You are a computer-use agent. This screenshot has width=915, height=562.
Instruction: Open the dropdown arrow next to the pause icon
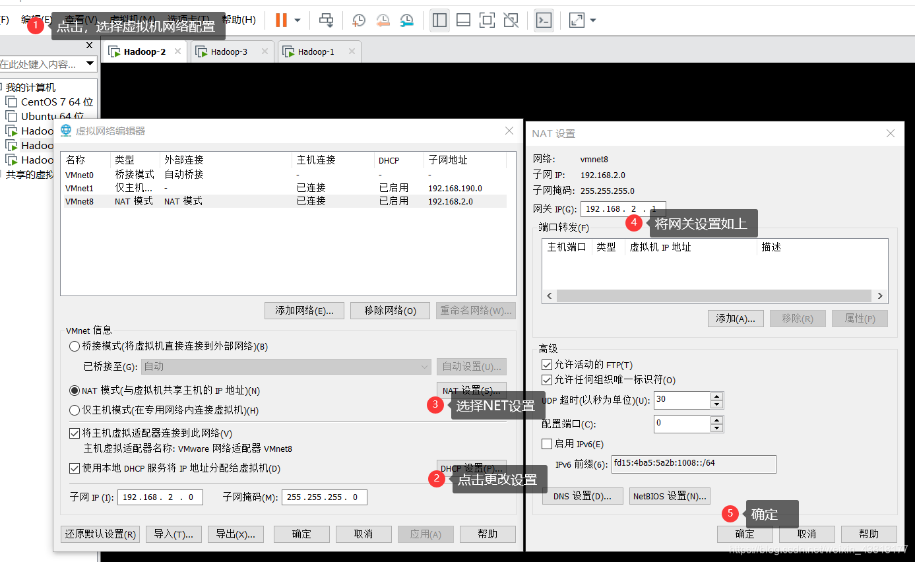tap(298, 20)
